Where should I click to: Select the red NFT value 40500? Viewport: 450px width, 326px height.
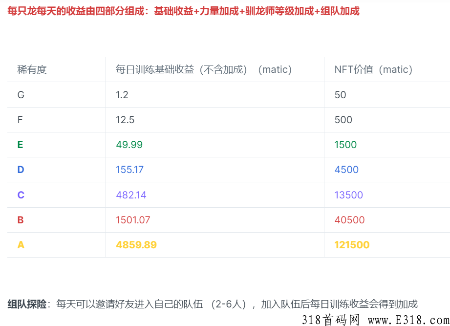(349, 220)
